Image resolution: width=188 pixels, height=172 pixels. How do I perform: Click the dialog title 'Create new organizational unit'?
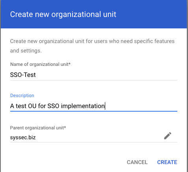(x=63, y=14)
